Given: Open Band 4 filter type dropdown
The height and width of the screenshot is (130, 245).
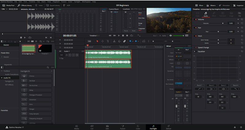Looking at the screenshot, I should pyautogui.click(x=235, y=89).
